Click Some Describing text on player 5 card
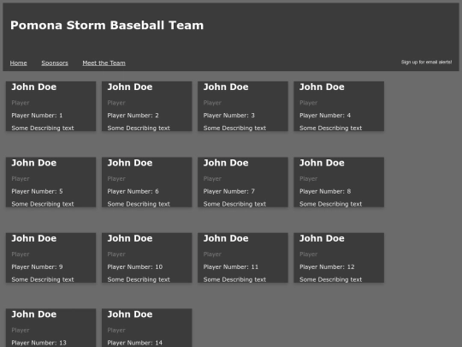Screen dimensions: 462x347 click(x=43, y=204)
